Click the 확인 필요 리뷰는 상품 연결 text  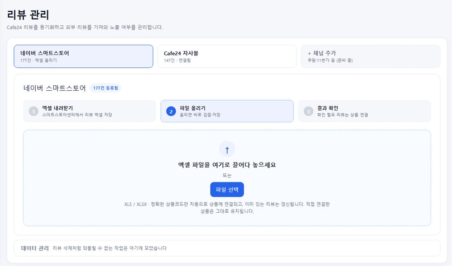[x=343, y=115]
